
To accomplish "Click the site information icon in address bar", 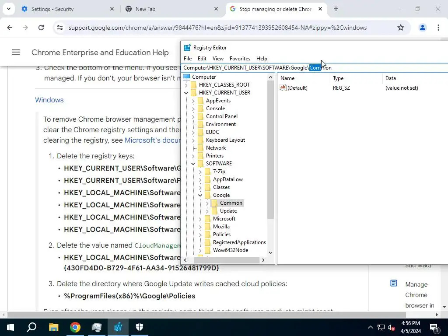I will click(59, 28).
